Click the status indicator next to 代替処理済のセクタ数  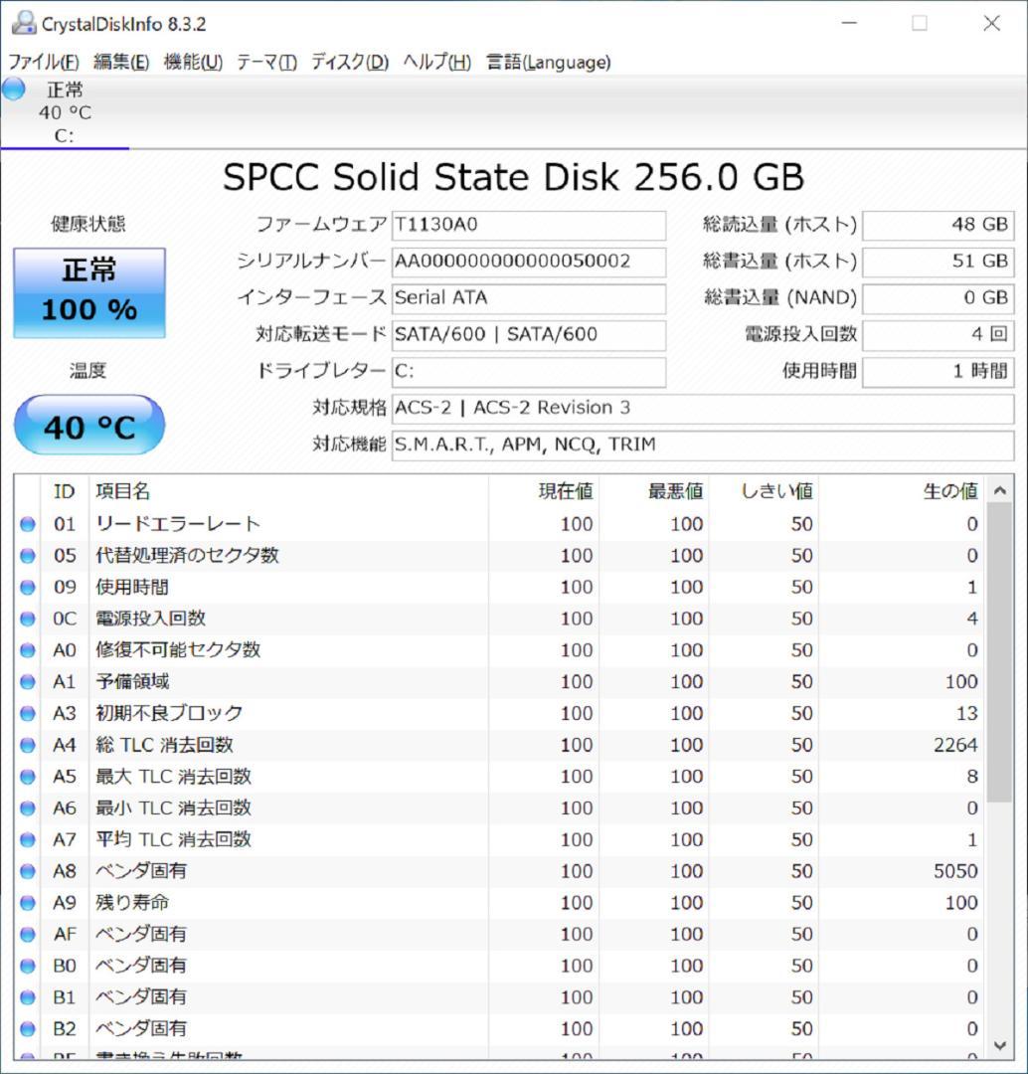tap(27, 555)
